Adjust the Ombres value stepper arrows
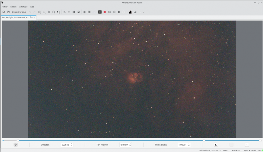The image size is (263, 152). click(72, 145)
